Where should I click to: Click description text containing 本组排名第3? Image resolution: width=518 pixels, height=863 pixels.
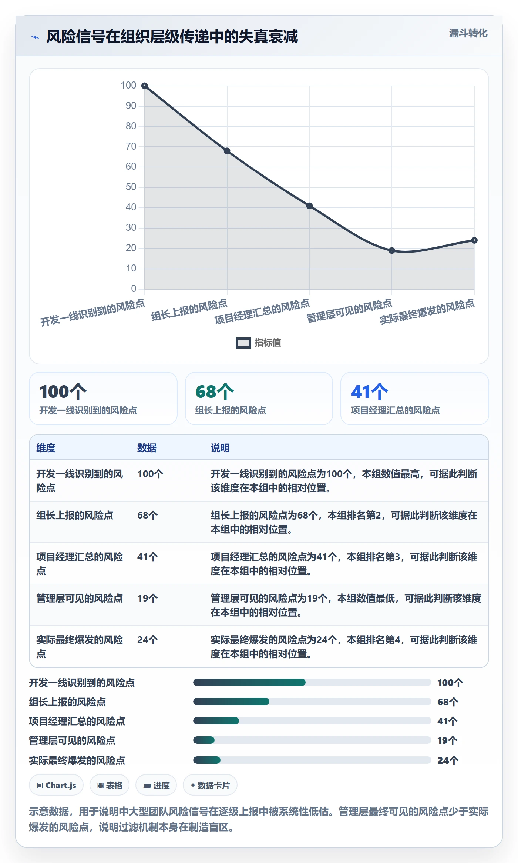pyautogui.click(x=344, y=564)
